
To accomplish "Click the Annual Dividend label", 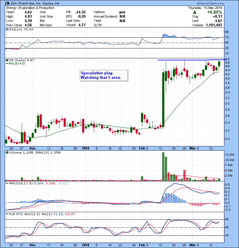I will pos(105,16).
